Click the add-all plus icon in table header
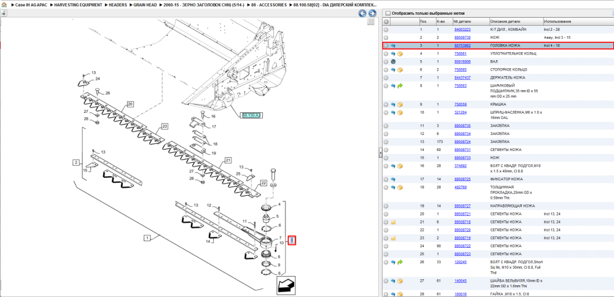Image resolution: width=614 pixels, height=297 pixels. coord(386,21)
